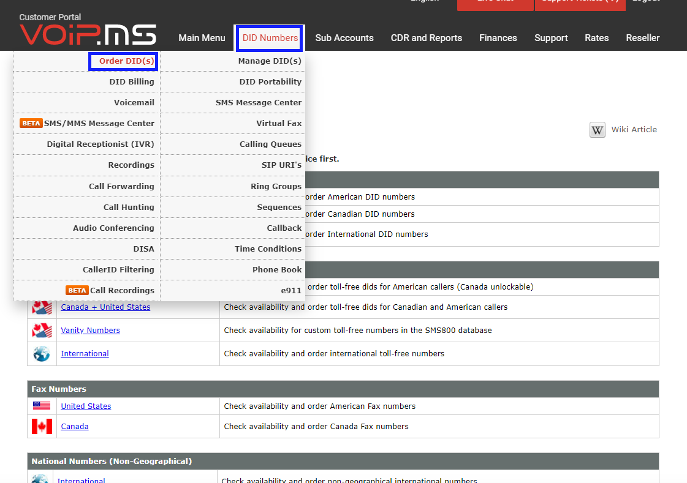
Task: Click the globe icon beside toll-free International
Action: [42, 353]
